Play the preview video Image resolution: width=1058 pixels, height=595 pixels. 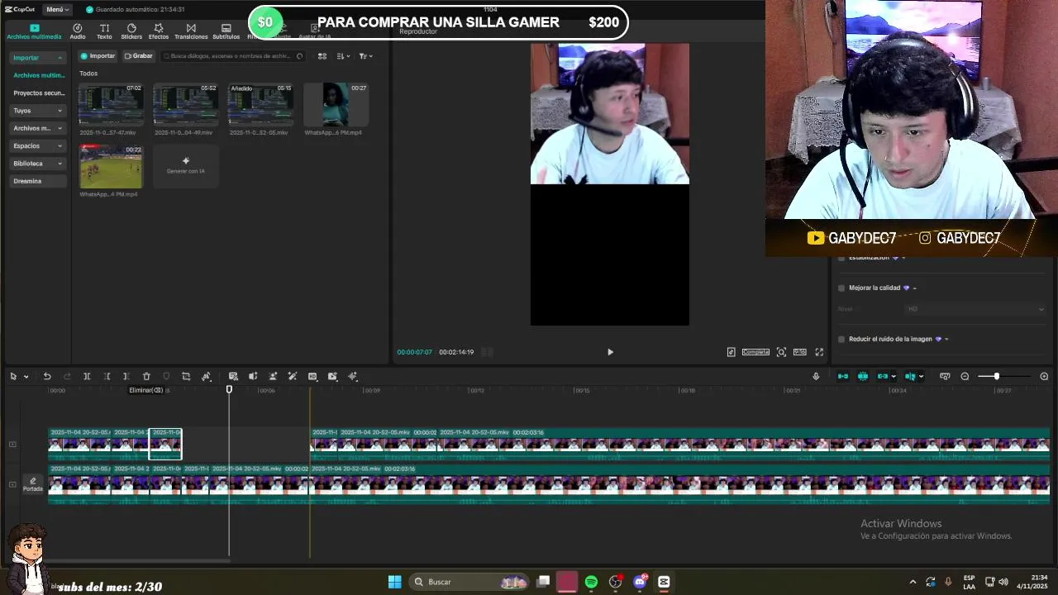[610, 352]
